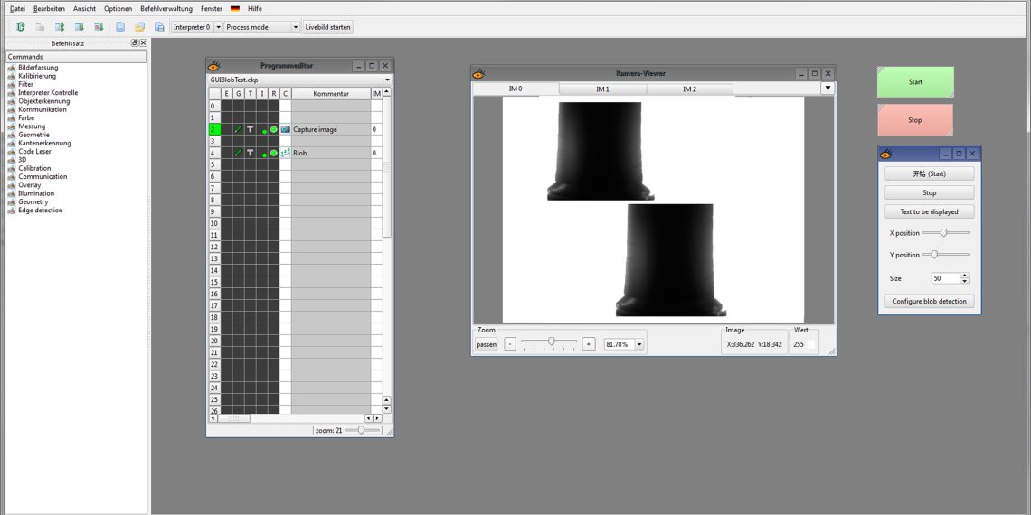Click the new document toolbar icon
The height and width of the screenshot is (515, 1031).
pyautogui.click(x=120, y=27)
